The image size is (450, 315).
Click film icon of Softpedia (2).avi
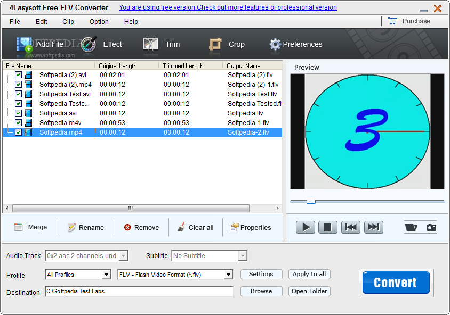tap(28, 74)
